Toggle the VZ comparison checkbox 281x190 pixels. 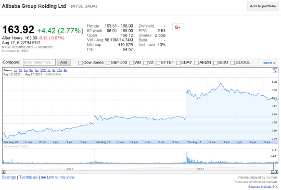point(145,63)
